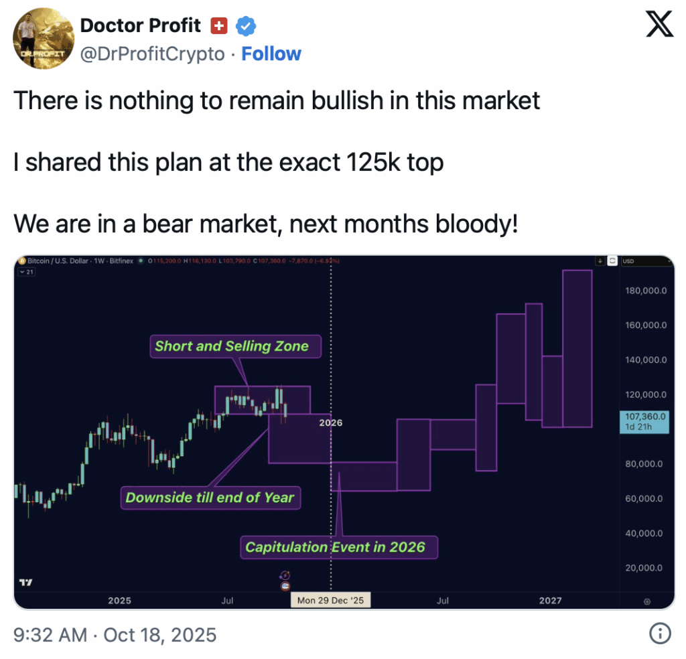
Task: Toggle the square icon beside USD label
Action: click(612, 261)
